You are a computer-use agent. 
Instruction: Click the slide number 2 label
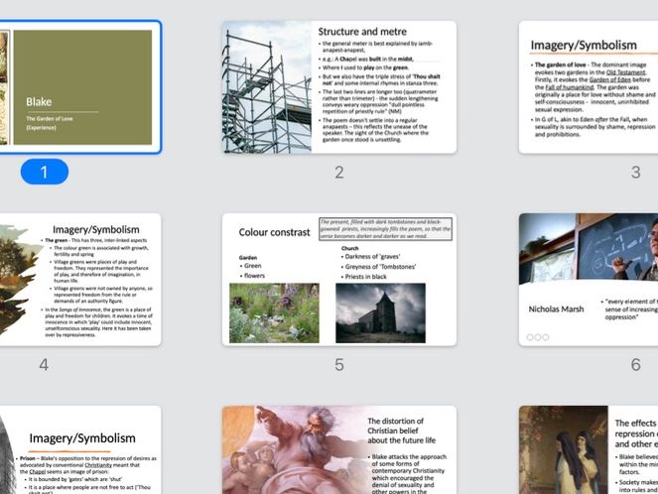(x=339, y=173)
